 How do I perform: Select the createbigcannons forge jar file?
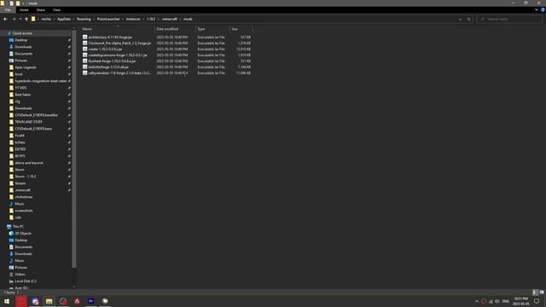(118, 55)
